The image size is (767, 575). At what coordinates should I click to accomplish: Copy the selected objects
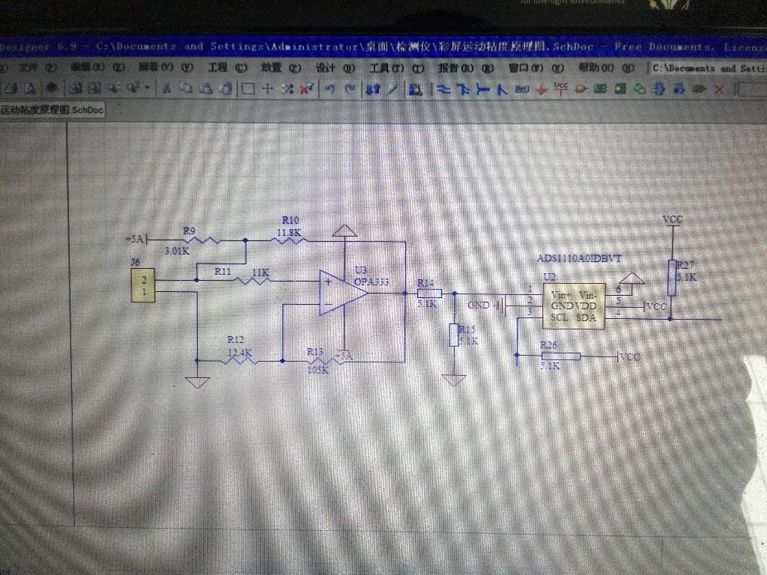pyautogui.click(x=186, y=88)
